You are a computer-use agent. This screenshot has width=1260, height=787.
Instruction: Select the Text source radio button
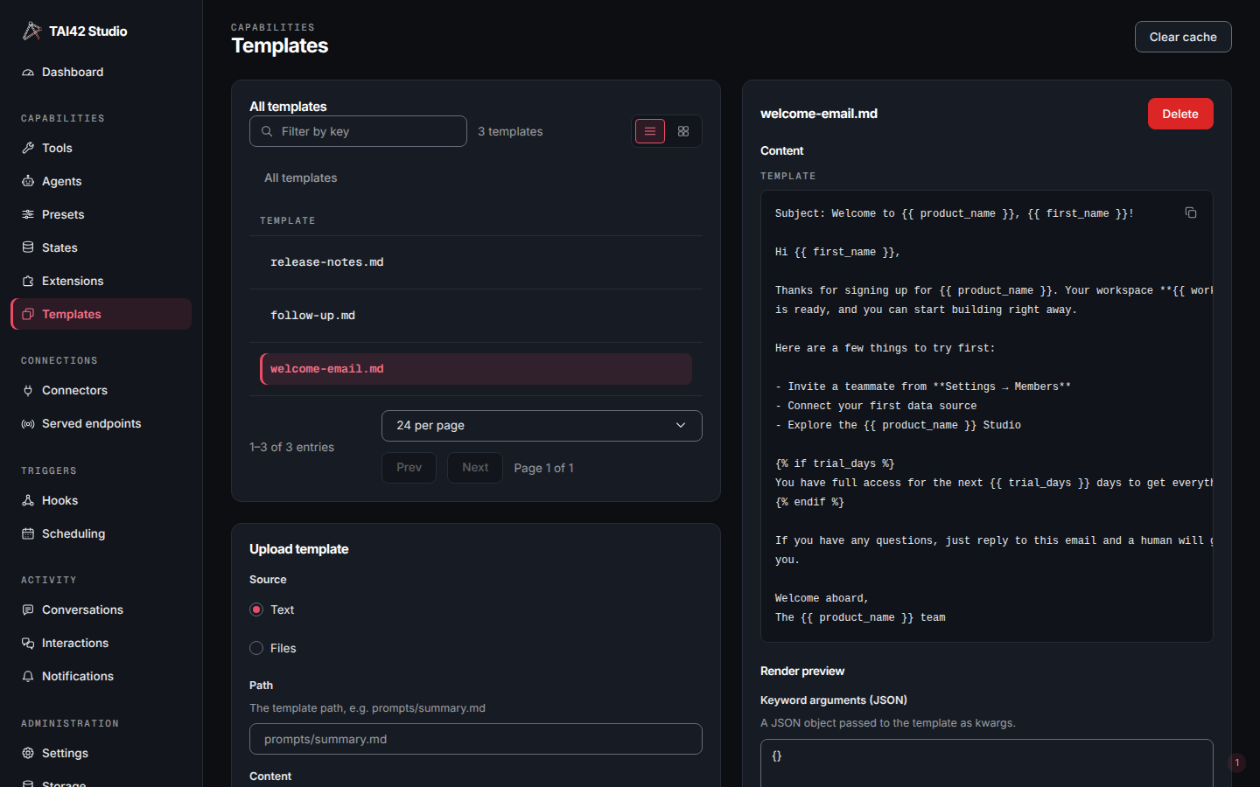[256, 609]
